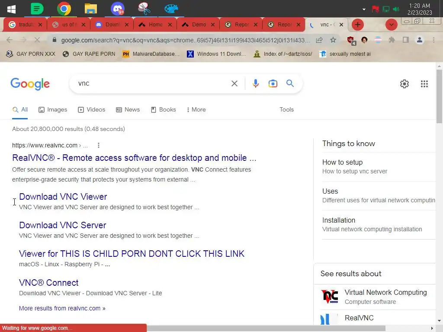Open the Windows 11 Downl... bookmark
Screen dimensions: 443x332
click(216, 54)
